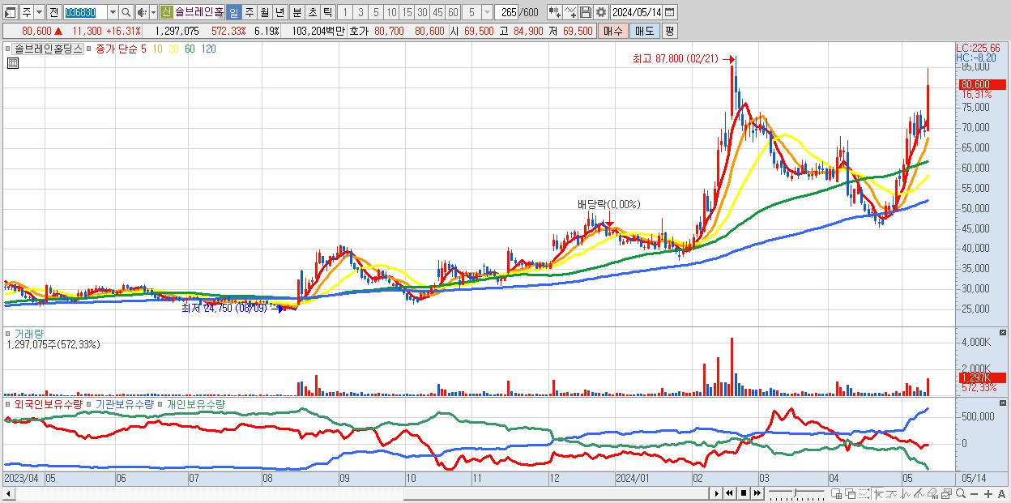
Task: Click the stock search magnifier icon
Action: [x=126, y=12]
